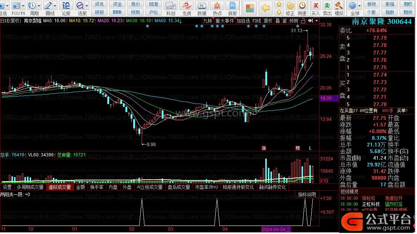
Task: Click the four-color grid layout icon
Action: 250,8
